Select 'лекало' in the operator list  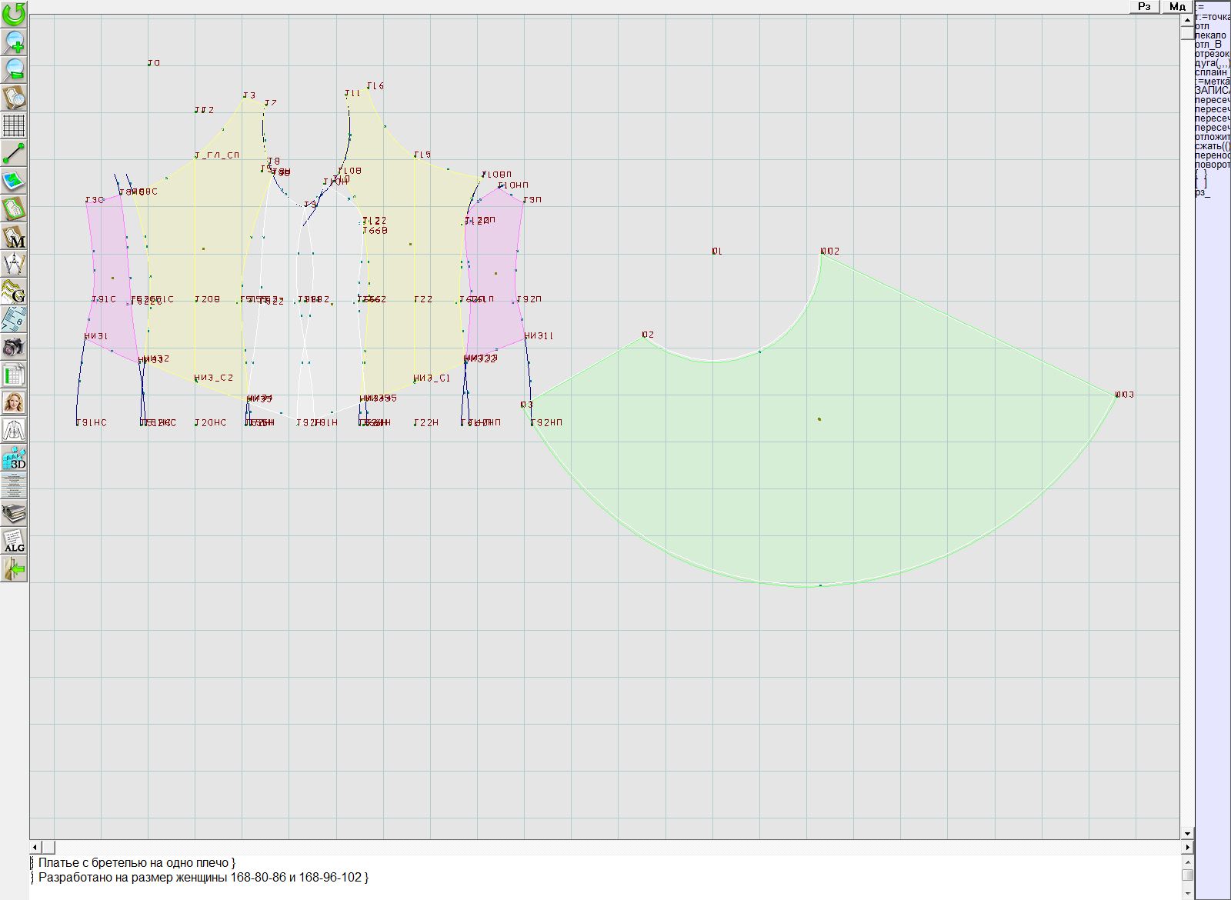click(x=1210, y=35)
